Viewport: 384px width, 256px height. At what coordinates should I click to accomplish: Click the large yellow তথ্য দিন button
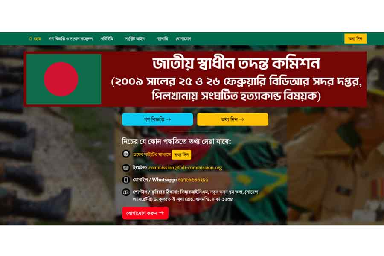click(233, 119)
